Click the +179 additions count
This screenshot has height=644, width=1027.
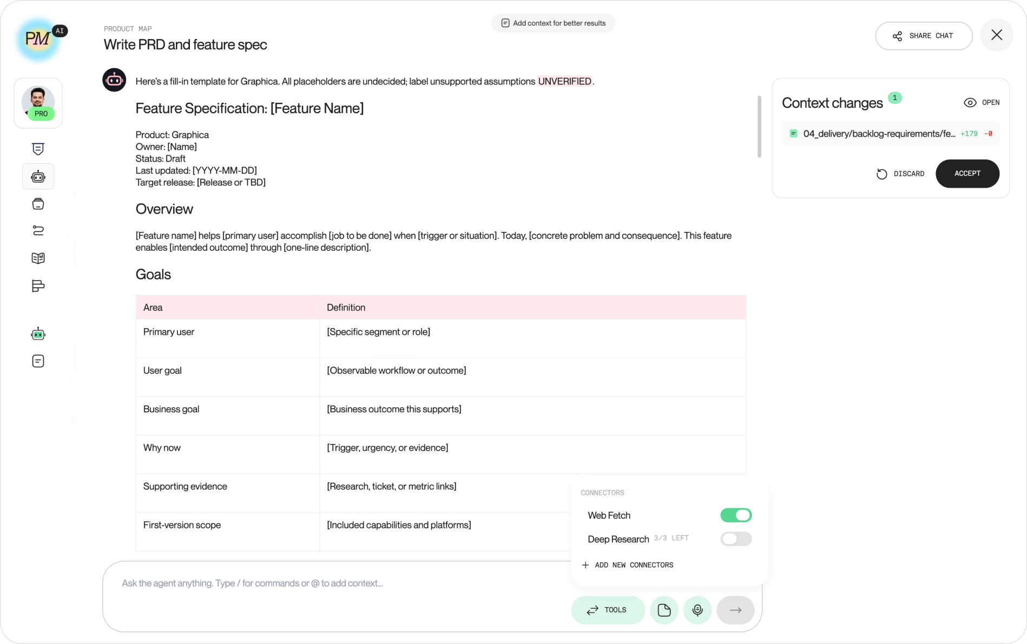click(969, 134)
